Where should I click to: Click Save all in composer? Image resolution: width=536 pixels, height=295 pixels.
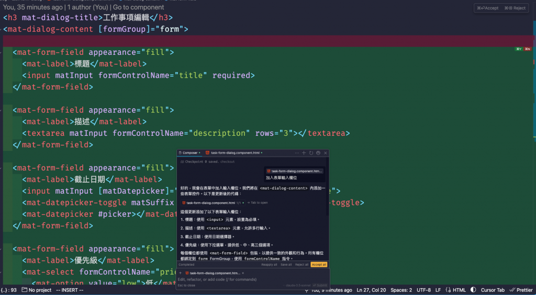pos(286,264)
